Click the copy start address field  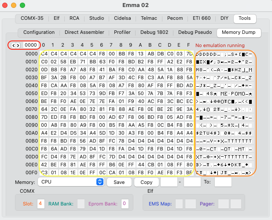coord(169,182)
